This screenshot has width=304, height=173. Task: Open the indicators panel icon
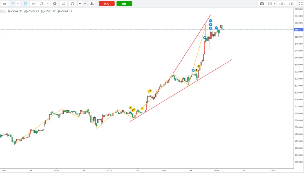63,3
